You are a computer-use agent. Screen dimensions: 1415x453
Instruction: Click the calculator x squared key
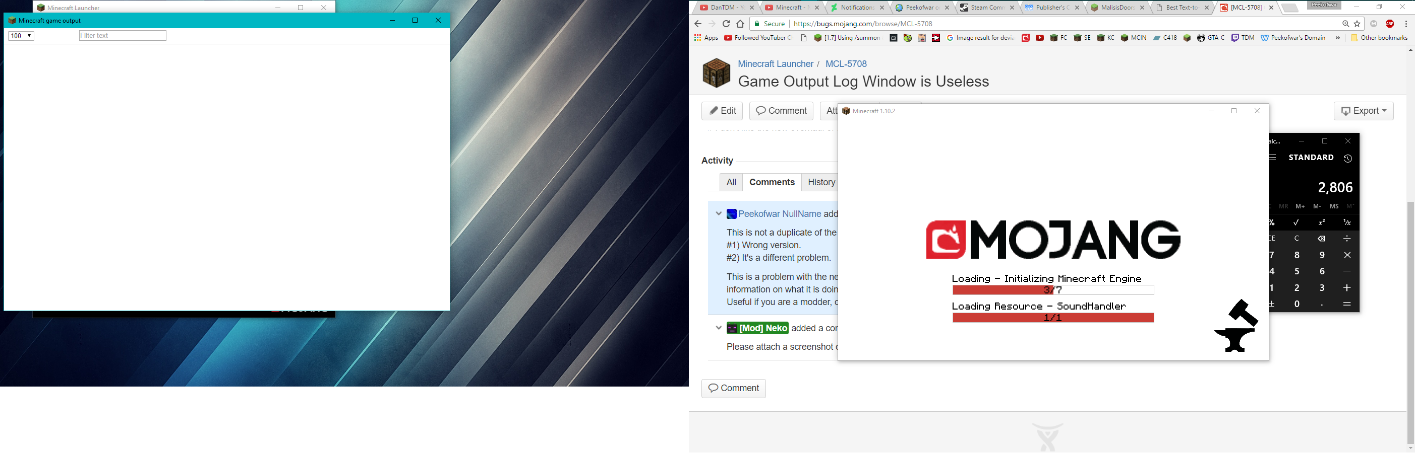(x=1322, y=222)
